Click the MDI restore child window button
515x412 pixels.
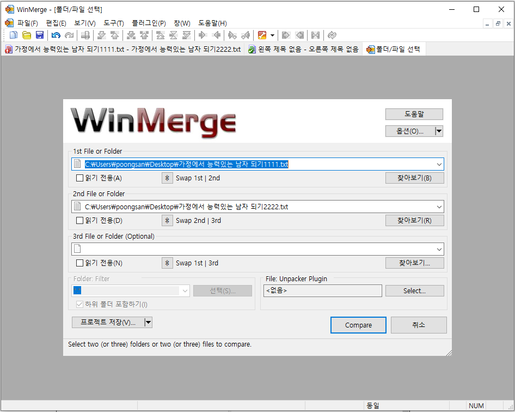point(498,23)
